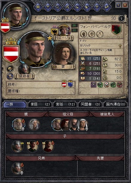
Task: Click the リエージュ liege button
Action: [x=64, y=38]
